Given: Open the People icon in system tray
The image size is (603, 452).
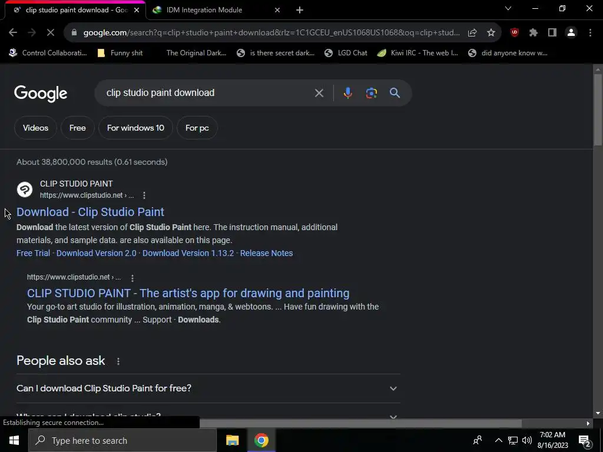Looking at the screenshot, I should tap(478, 440).
